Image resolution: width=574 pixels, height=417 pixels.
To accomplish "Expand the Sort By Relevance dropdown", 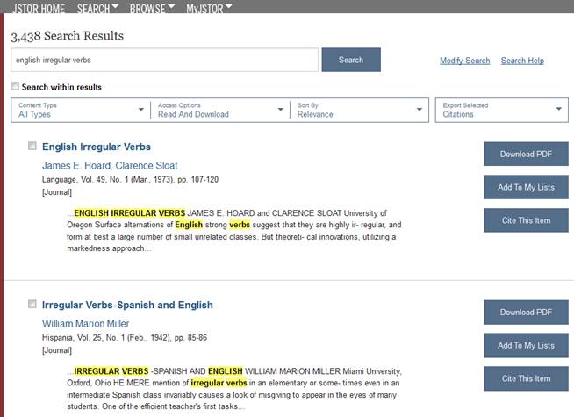I will [360, 110].
